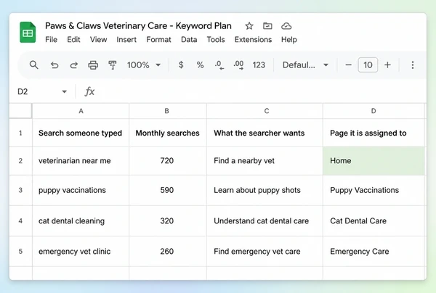The width and height of the screenshot is (436, 293).
Task: Select cell 'What the searcher wants'
Action: tap(265, 133)
